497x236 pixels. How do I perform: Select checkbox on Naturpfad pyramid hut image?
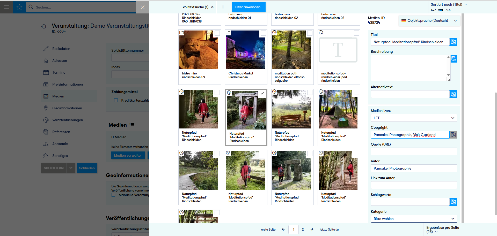click(356, 92)
